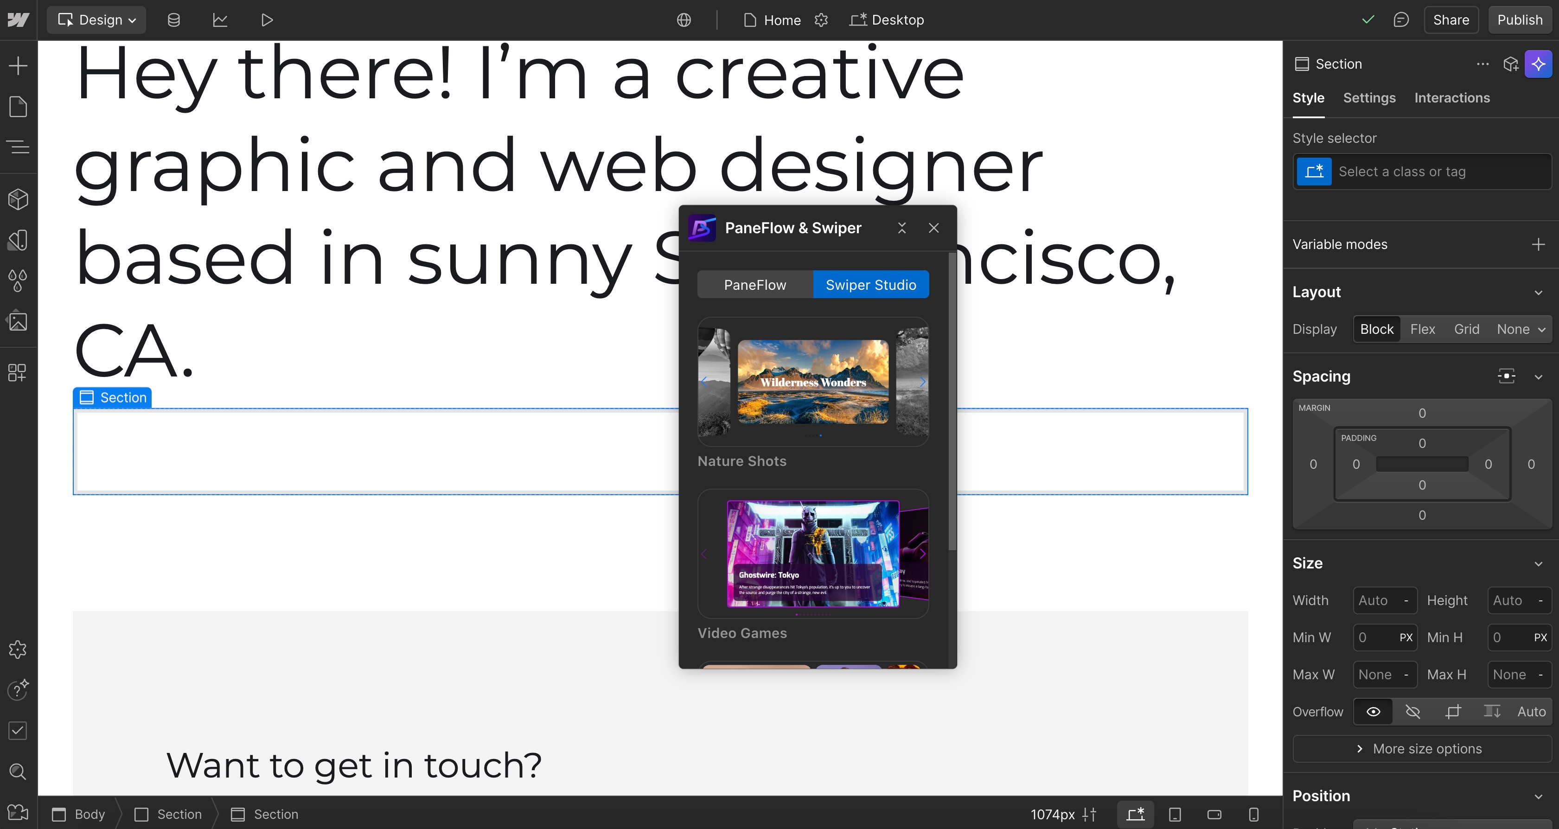This screenshot has width=1559, height=829.
Task: Click the Publish button
Action: [1520, 20]
